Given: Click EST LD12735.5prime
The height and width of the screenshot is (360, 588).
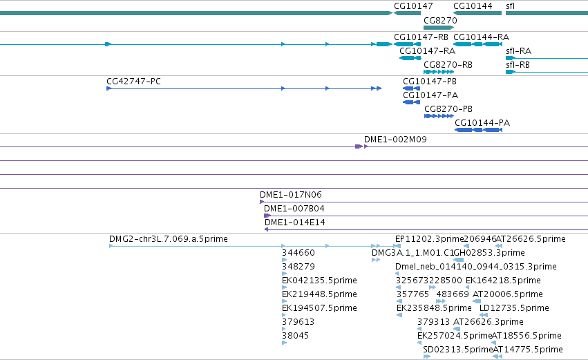Looking at the screenshot, I should pyautogui.click(x=514, y=309).
